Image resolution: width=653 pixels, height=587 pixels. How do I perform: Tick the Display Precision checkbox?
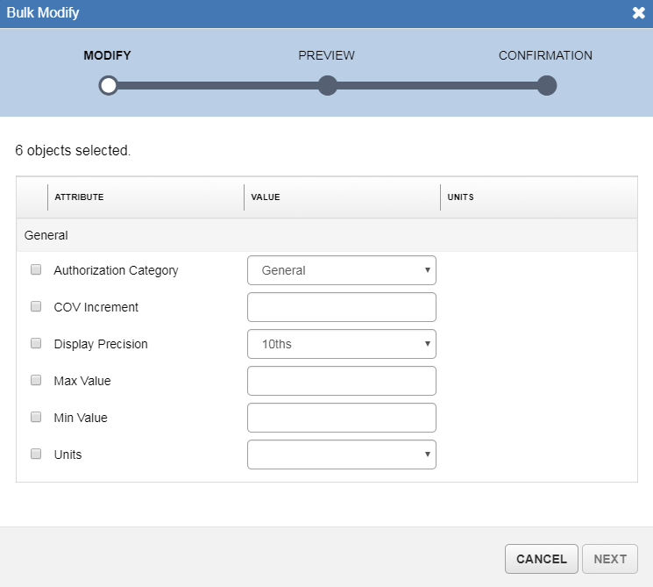[x=36, y=344]
